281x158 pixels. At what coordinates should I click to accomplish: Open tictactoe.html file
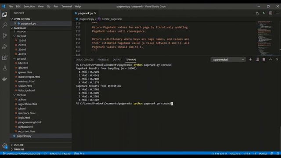coord(26,90)
